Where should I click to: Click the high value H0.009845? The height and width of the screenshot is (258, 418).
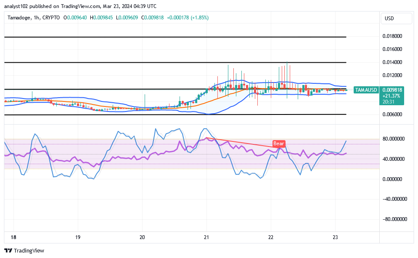(x=101, y=18)
